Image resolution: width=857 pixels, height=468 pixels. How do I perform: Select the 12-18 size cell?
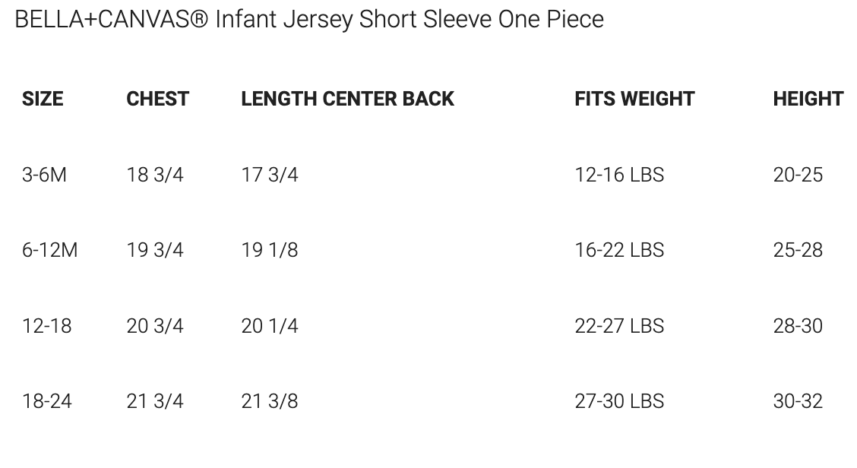[46, 326]
